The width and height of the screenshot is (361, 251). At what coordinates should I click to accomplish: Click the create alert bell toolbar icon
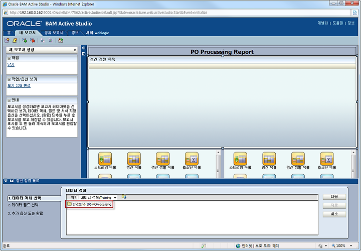tap(15, 41)
